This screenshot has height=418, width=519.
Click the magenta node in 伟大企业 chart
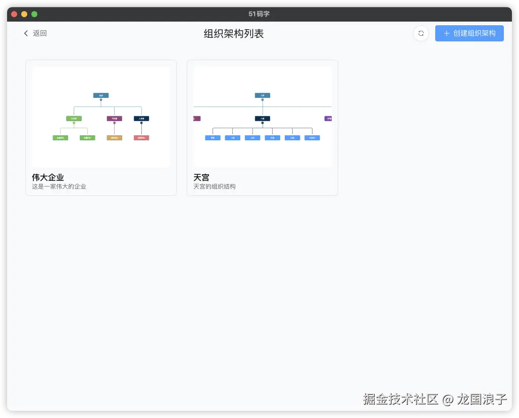tap(114, 119)
